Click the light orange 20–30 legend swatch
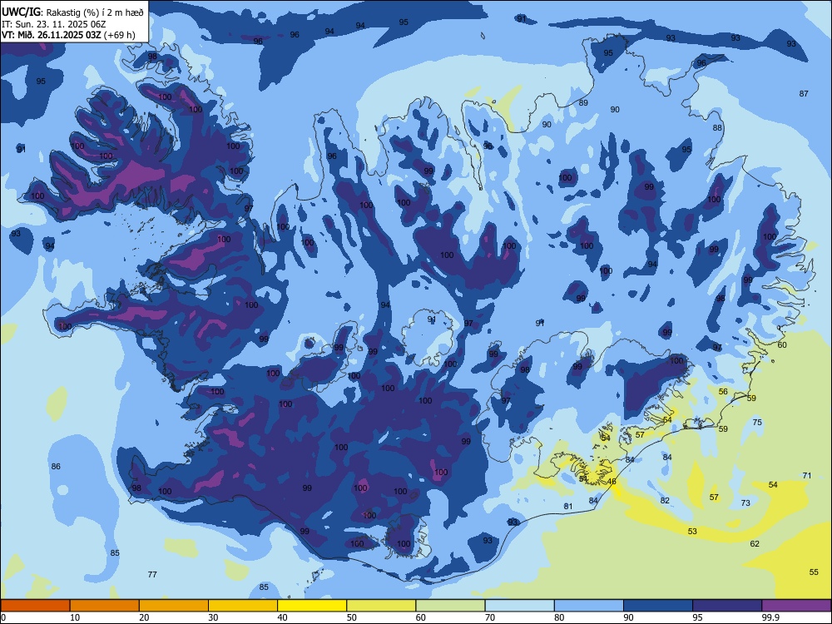This screenshot has height=624, width=832. [174, 606]
